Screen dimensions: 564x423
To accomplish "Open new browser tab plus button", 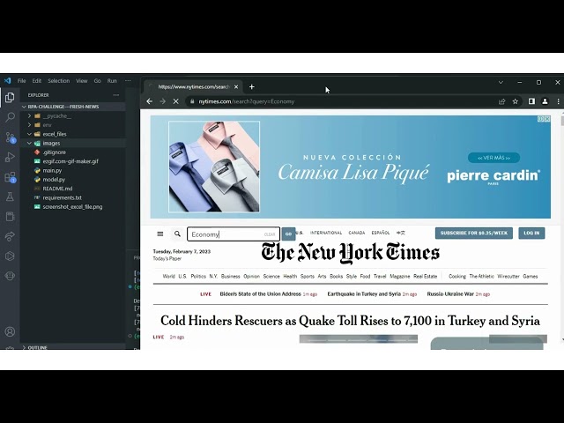I will point(252,86).
